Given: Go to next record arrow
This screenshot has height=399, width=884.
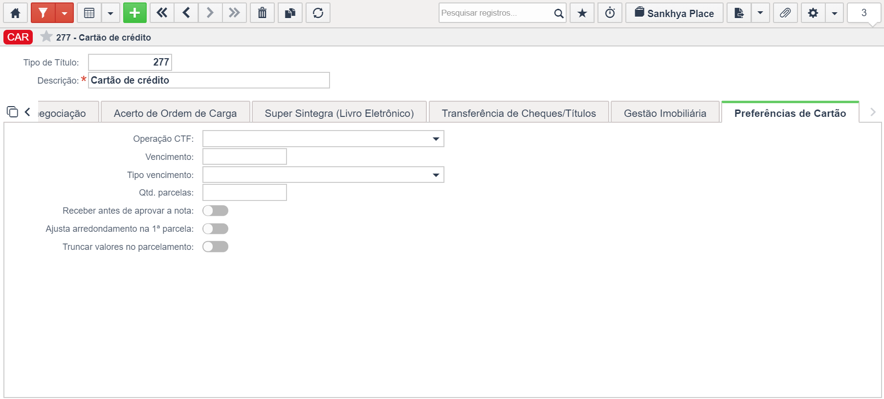Looking at the screenshot, I should tap(210, 13).
